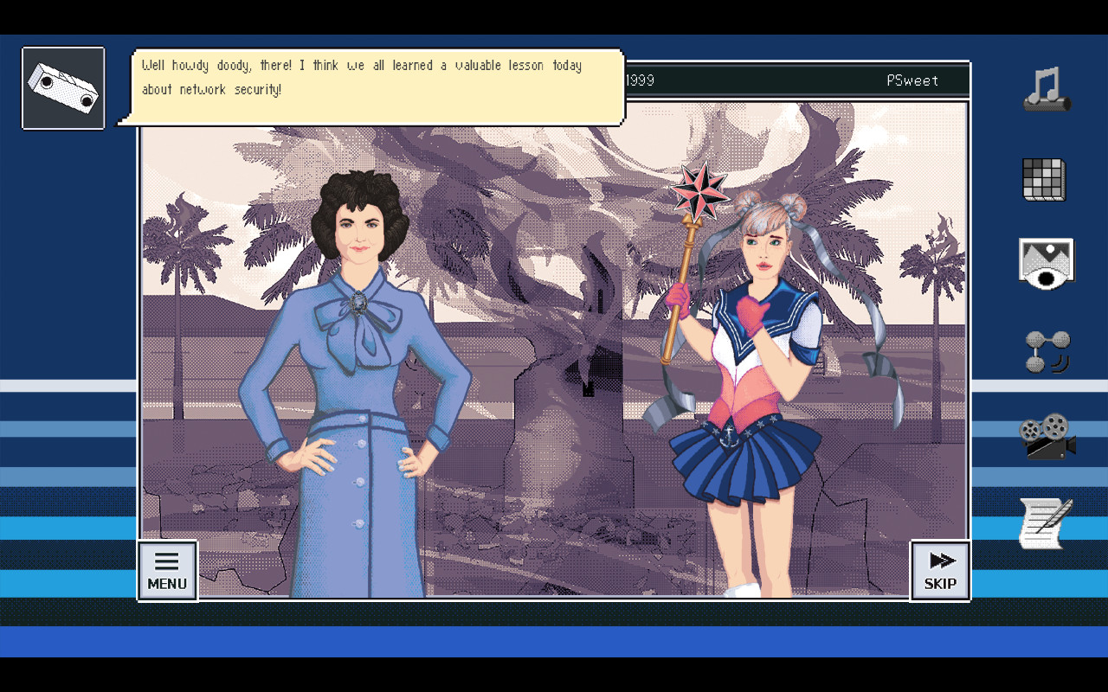The width and height of the screenshot is (1108, 692).
Task: Click the connected nodes icon
Action: tap(1047, 352)
